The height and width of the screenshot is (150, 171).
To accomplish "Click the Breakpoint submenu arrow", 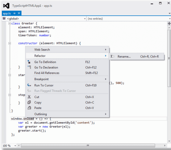I will [x=106, y=79].
